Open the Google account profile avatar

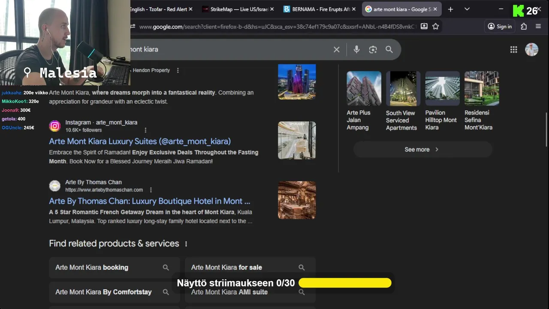pyautogui.click(x=531, y=49)
